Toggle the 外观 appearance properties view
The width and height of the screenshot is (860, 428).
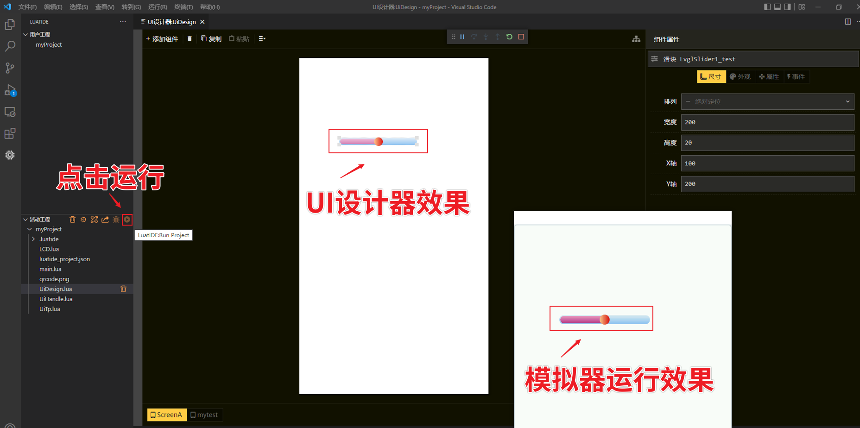740,76
